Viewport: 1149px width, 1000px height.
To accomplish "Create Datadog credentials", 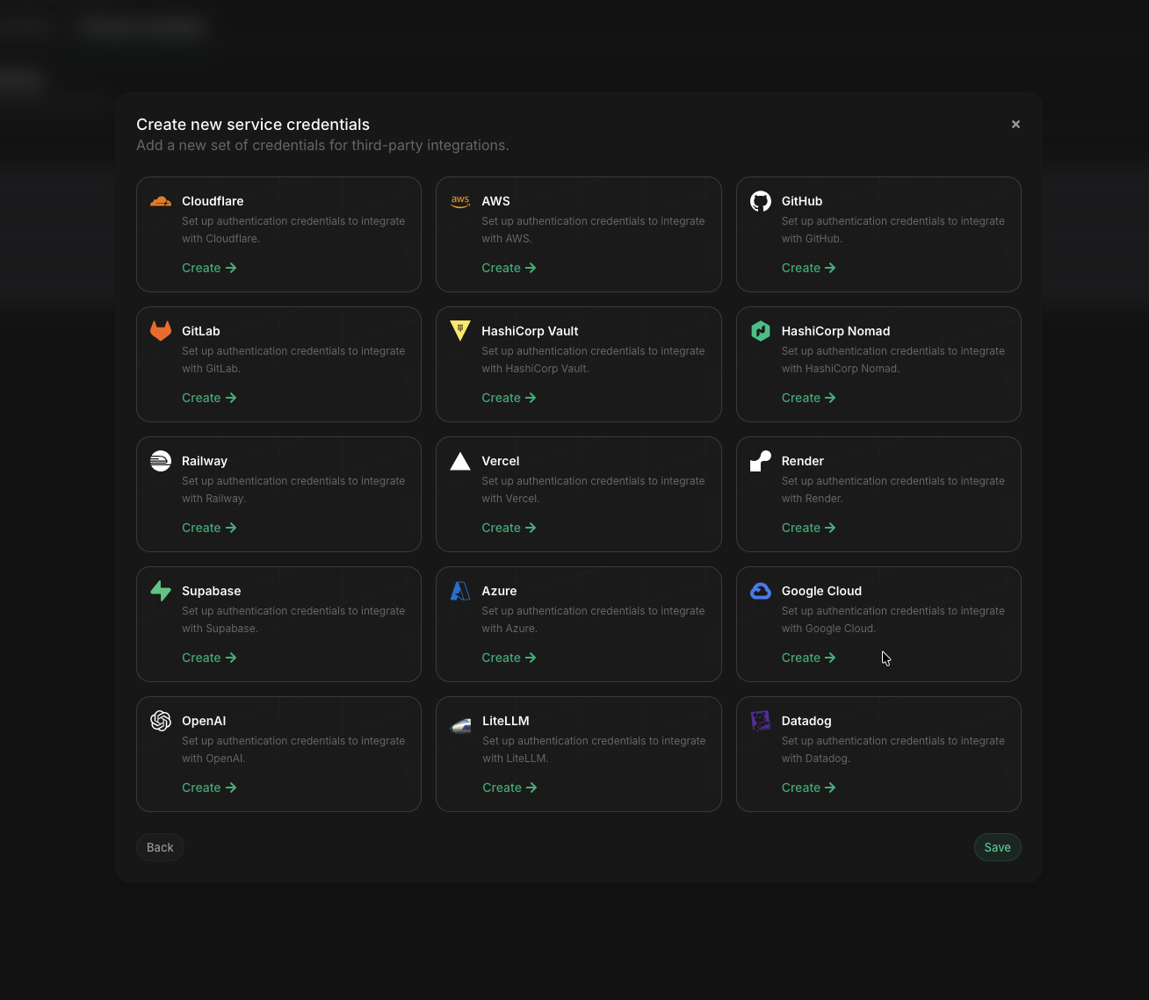I will click(808, 788).
